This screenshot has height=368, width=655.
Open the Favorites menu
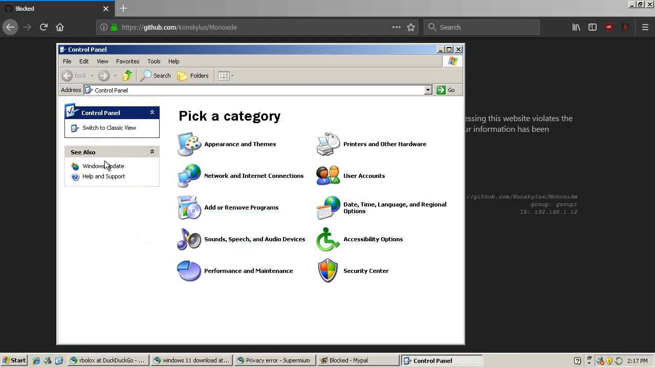click(x=127, y=61)
